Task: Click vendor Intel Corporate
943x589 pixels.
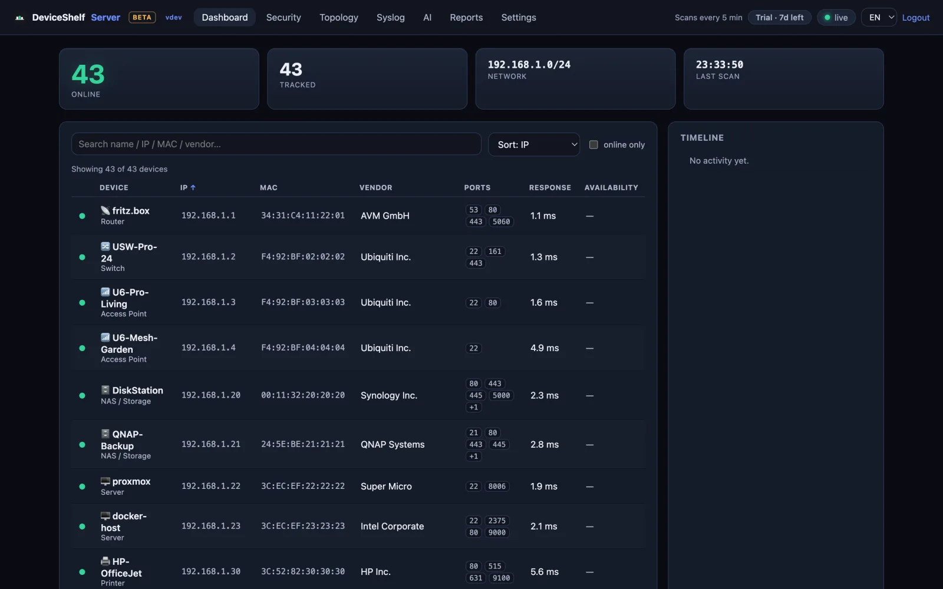Action: tap(392, 527)
